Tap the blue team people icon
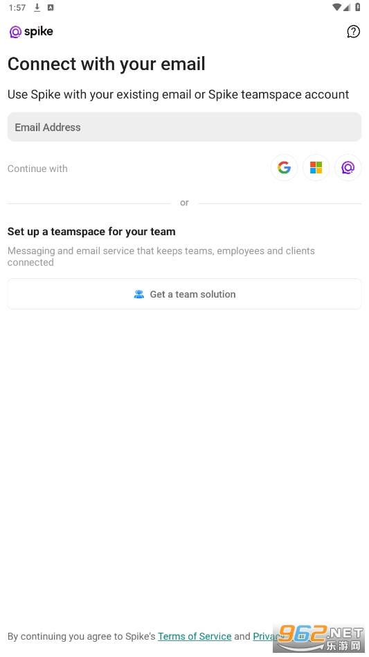Image resolution: width=369 pixels, height=657 pixels. click(138, 294)
